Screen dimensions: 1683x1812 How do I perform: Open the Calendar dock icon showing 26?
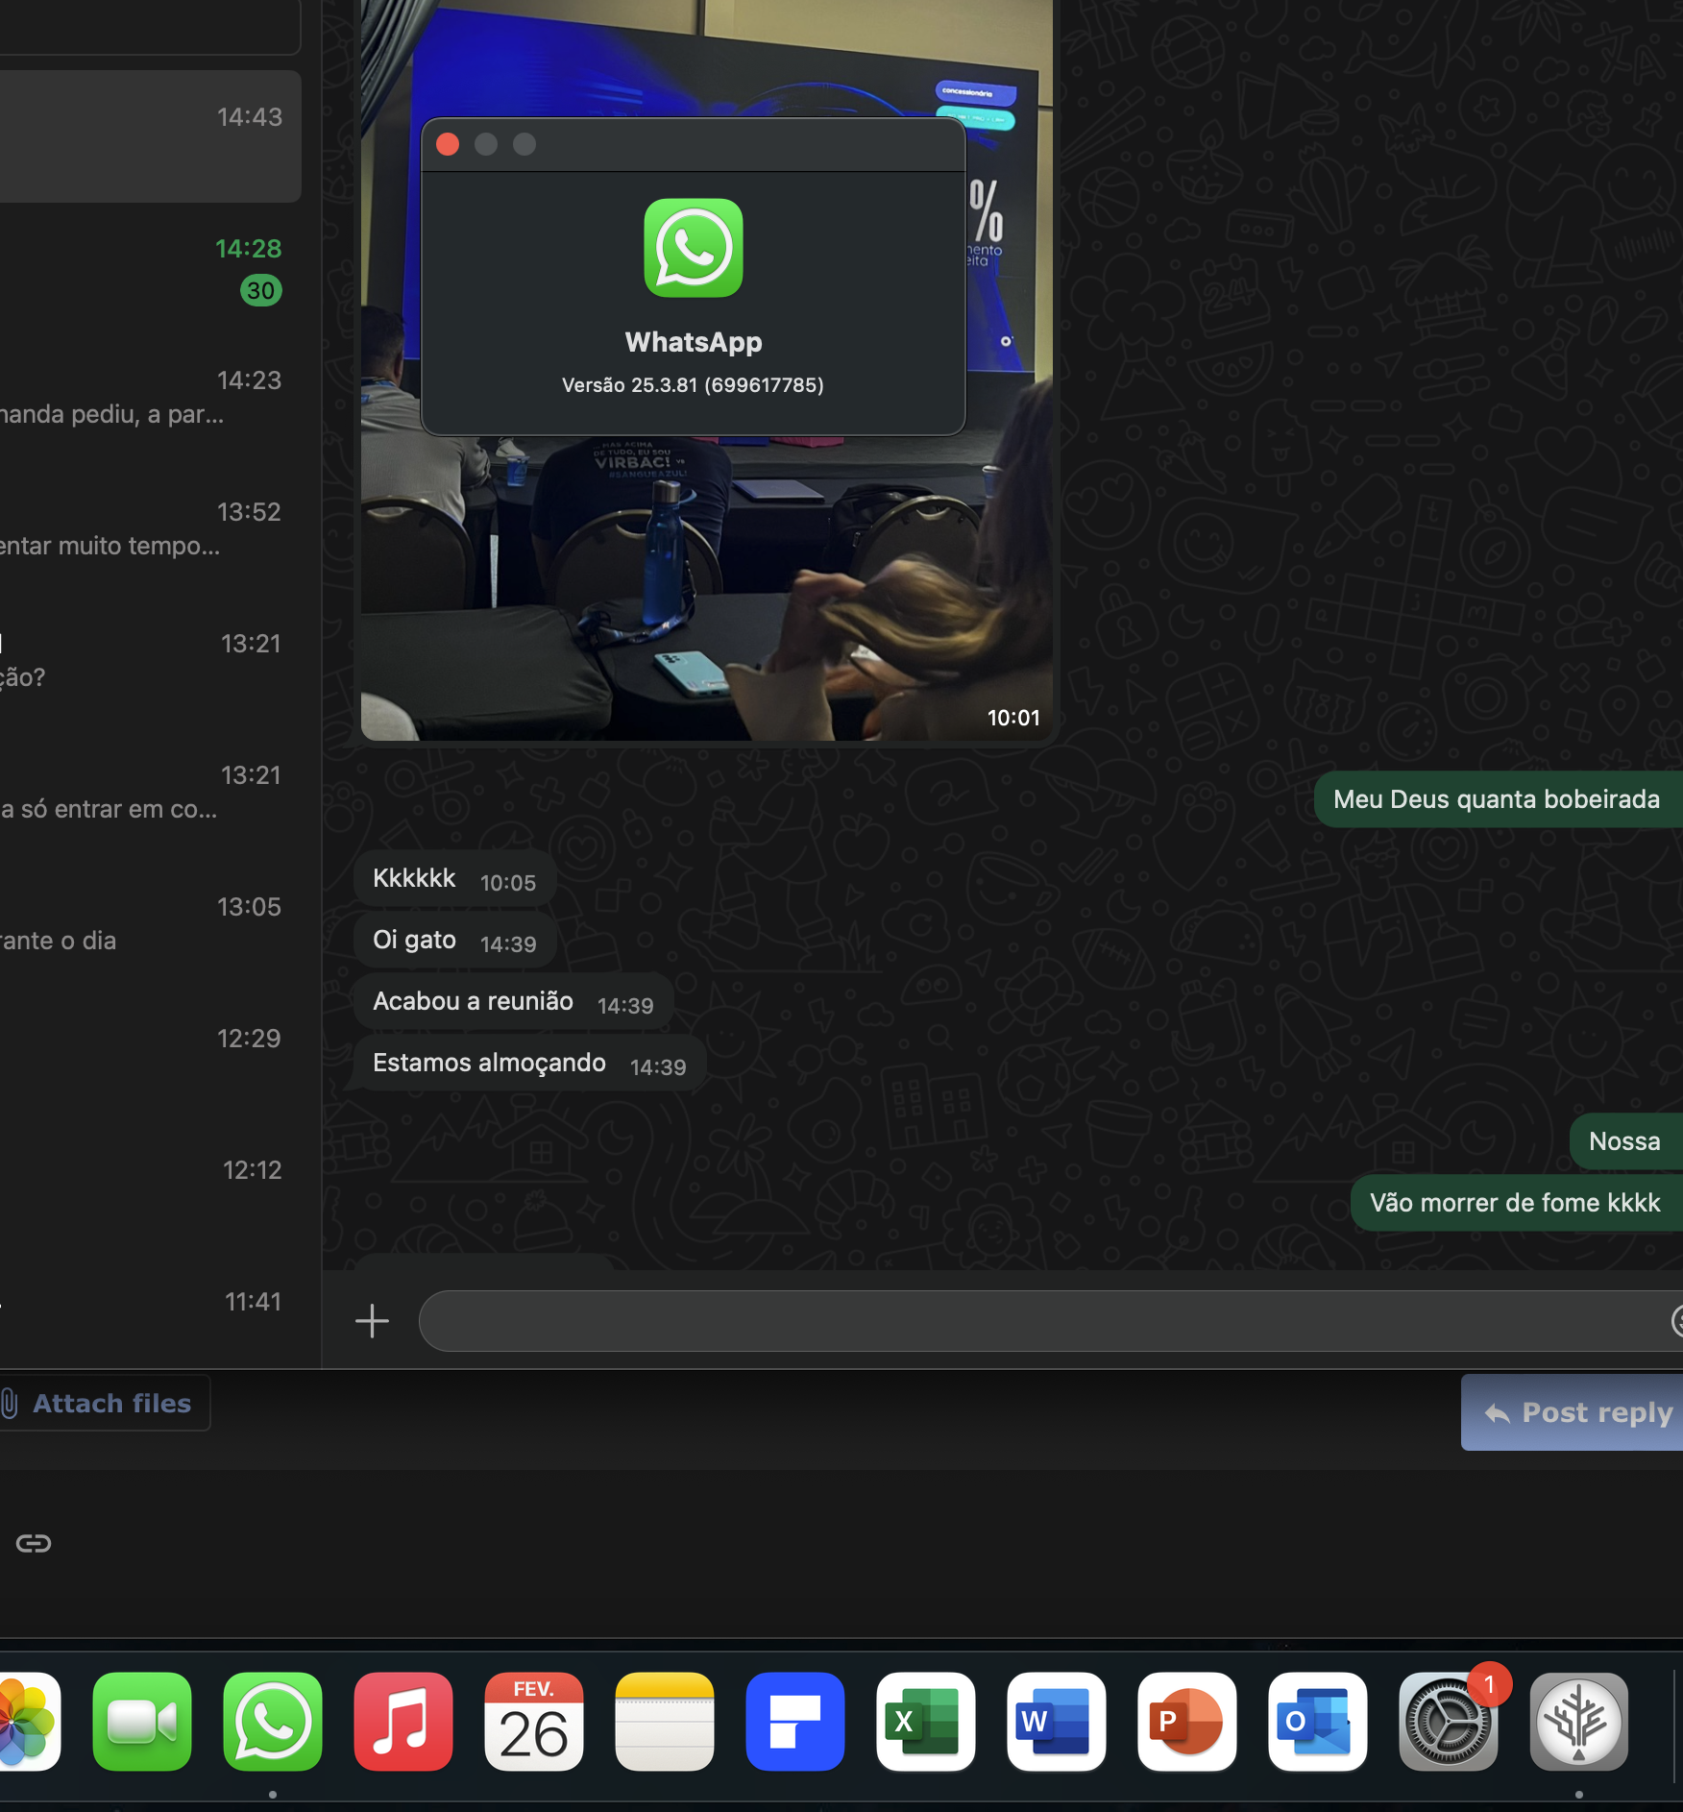[534, 1721]
